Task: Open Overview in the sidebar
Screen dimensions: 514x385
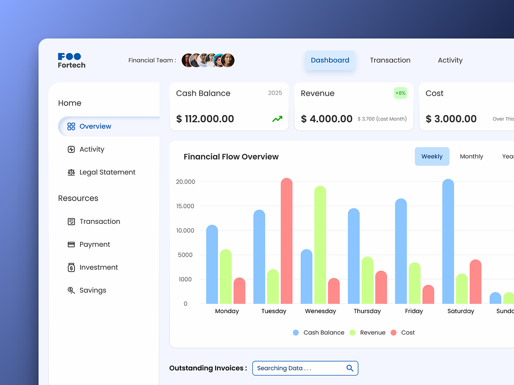Action: coord(109,126)
